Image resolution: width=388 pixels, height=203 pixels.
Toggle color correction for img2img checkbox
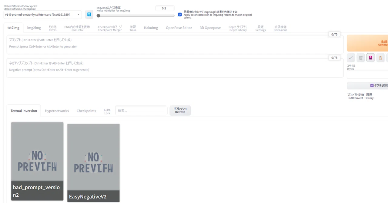tap(180, 15)
